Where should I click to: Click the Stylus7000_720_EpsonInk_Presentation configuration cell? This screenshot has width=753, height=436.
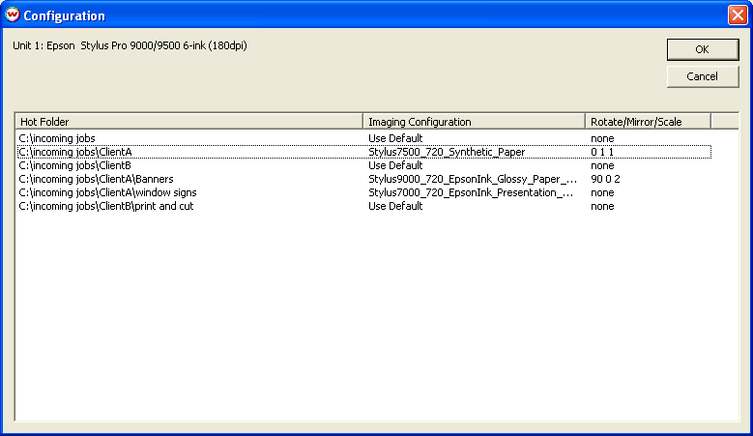(472, 192)
